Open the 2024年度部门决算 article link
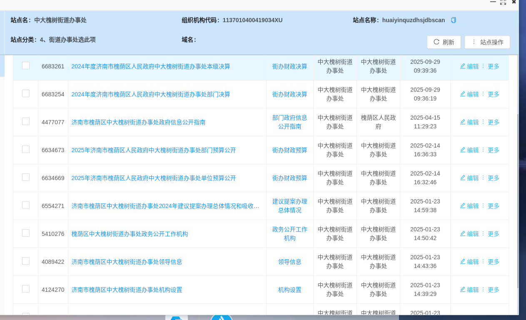The height and width of the screenshot is (320, 526). click(151, 94)
